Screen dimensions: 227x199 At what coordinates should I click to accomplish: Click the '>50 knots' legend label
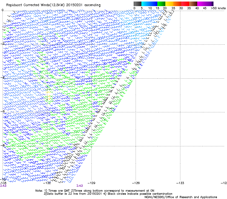(x=218, y=8)
